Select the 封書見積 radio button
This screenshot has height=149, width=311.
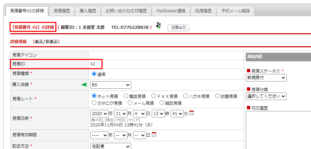pos(217,96)
